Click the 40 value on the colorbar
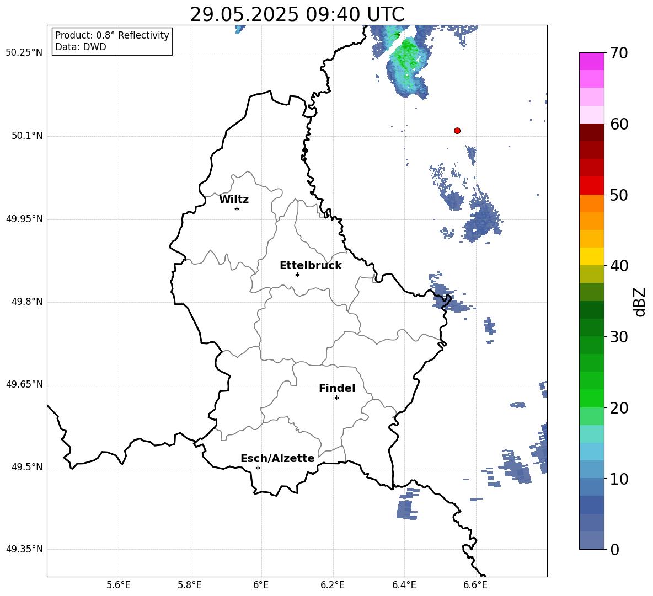This screenshot has height=596, width=653. (618, 266)
